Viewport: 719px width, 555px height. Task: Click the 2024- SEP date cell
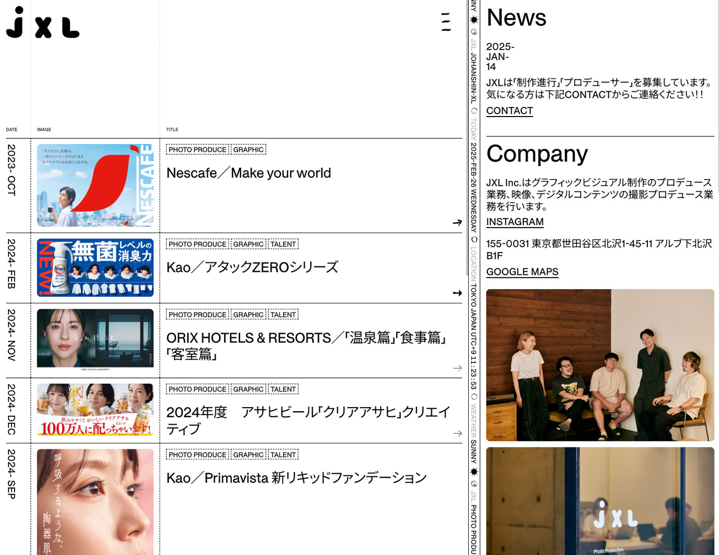point(12,474)
